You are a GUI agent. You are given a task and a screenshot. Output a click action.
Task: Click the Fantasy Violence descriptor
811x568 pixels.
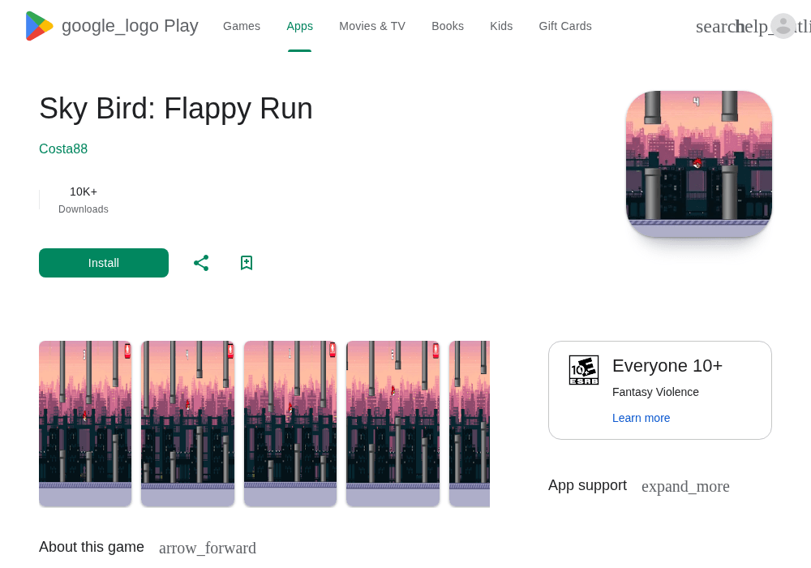click(655, 392)
